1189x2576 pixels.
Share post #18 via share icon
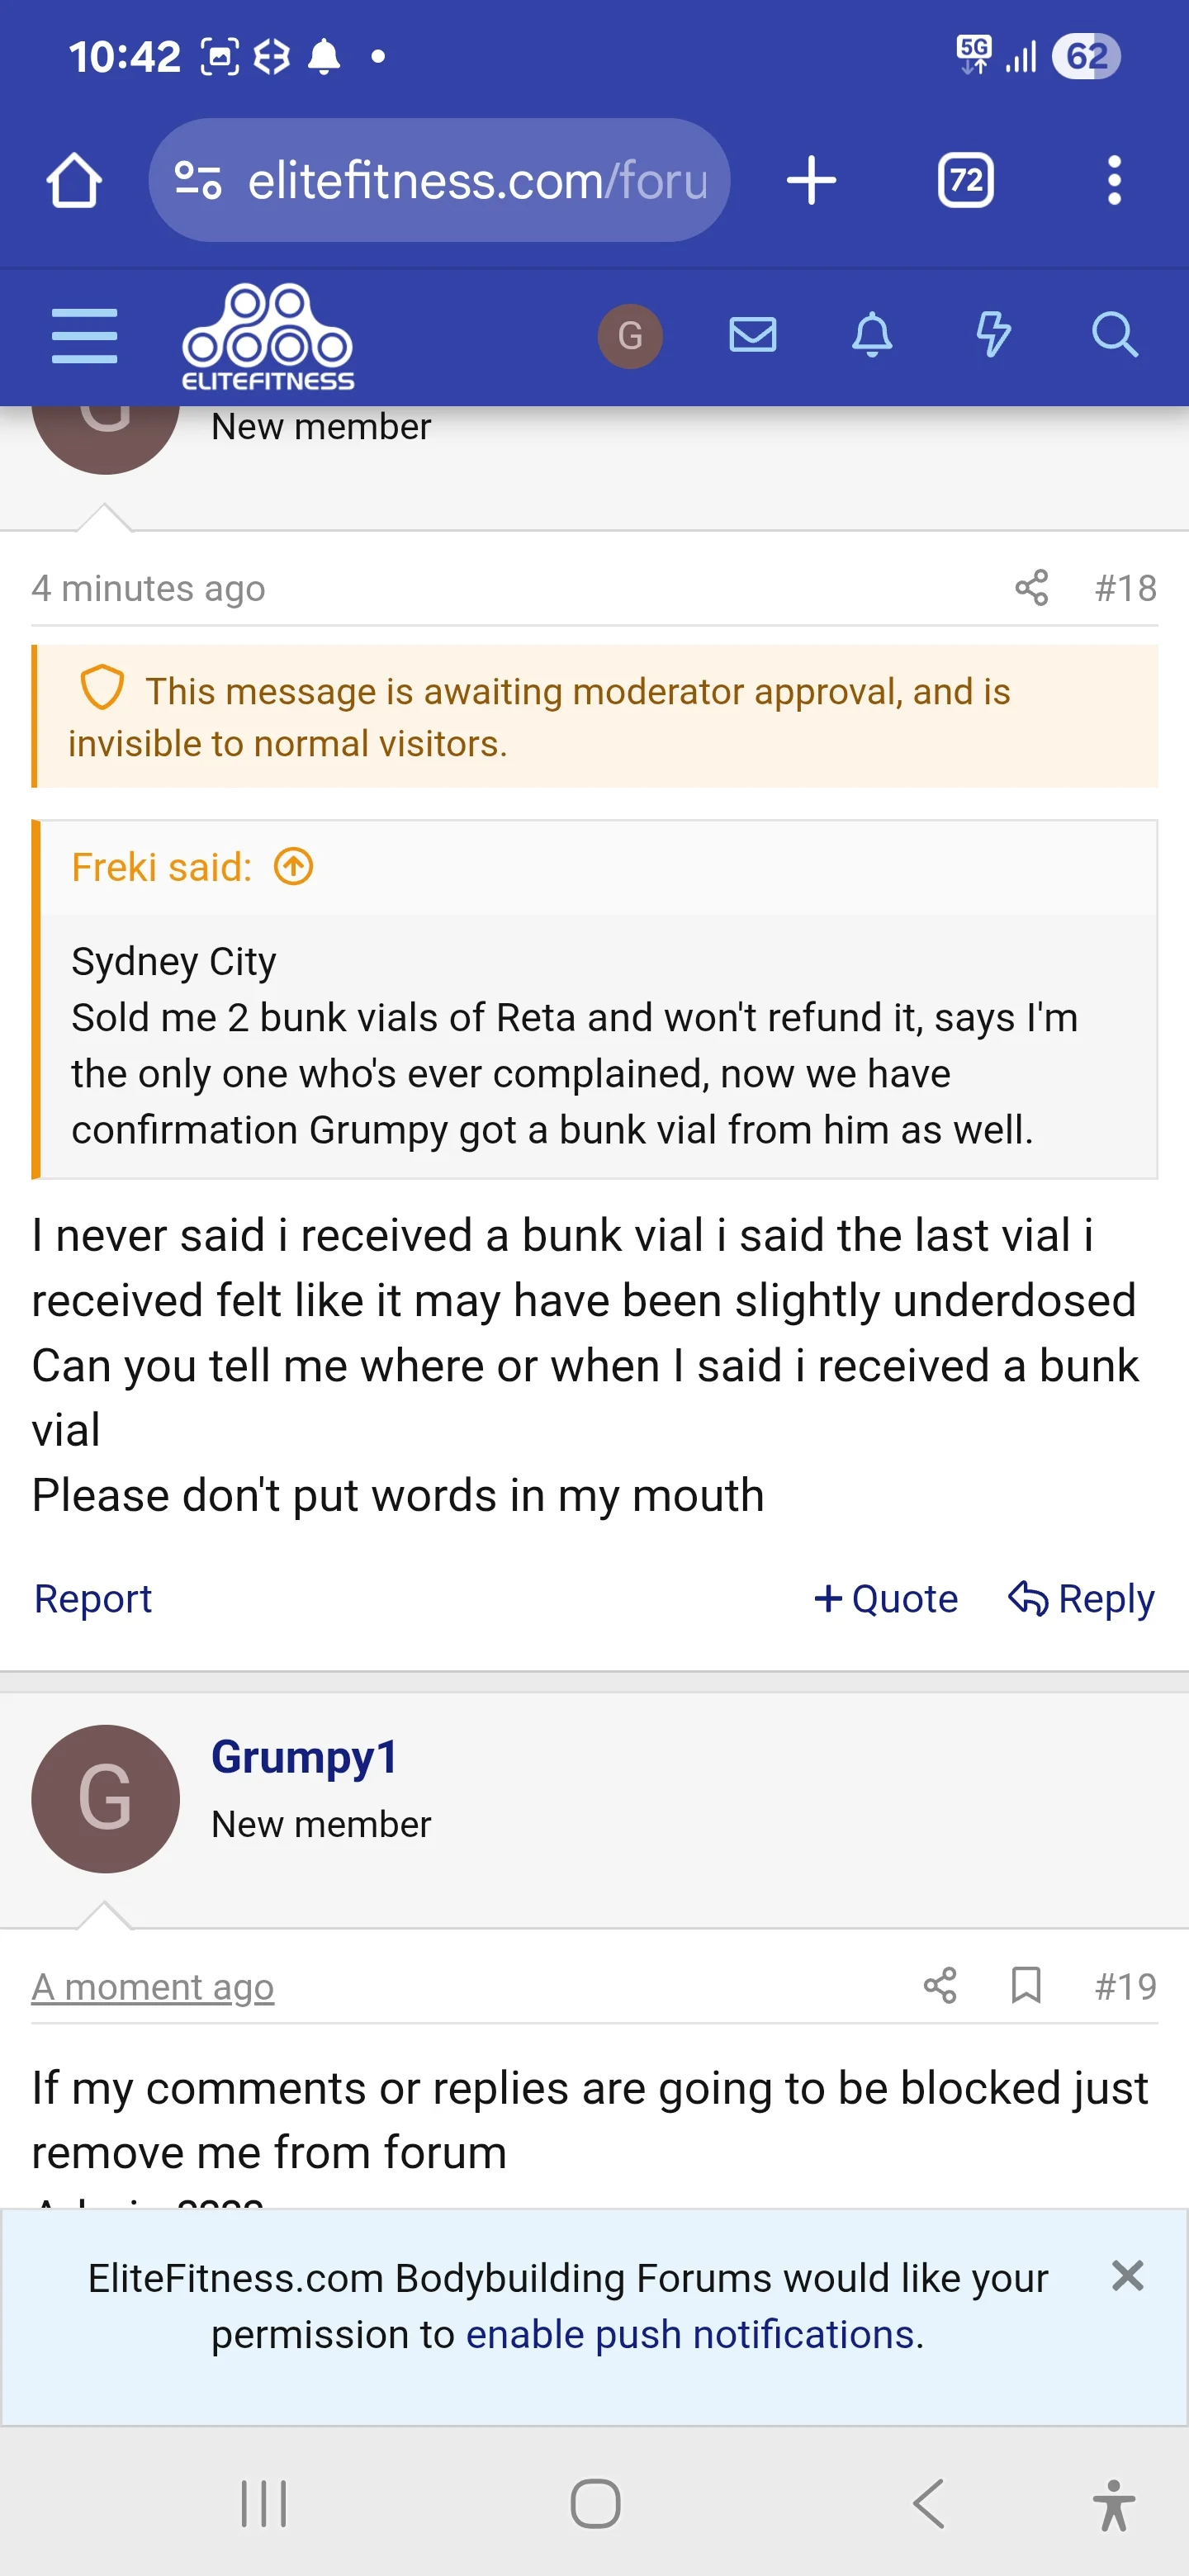1031,588
